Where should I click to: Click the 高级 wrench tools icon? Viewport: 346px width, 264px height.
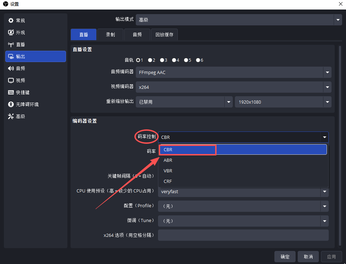pyautogui.click(x=11, y=116)
